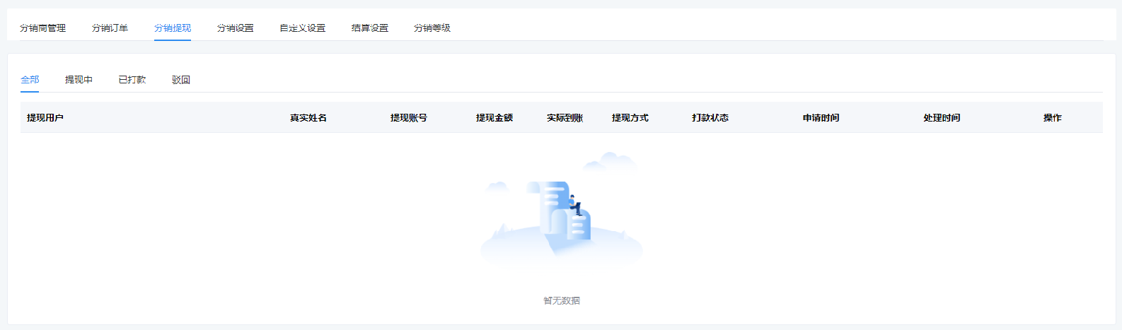This screenshot has height=330, width=1122.
Task: Show 全部 withdrawal records
Action: click(30, 80)
